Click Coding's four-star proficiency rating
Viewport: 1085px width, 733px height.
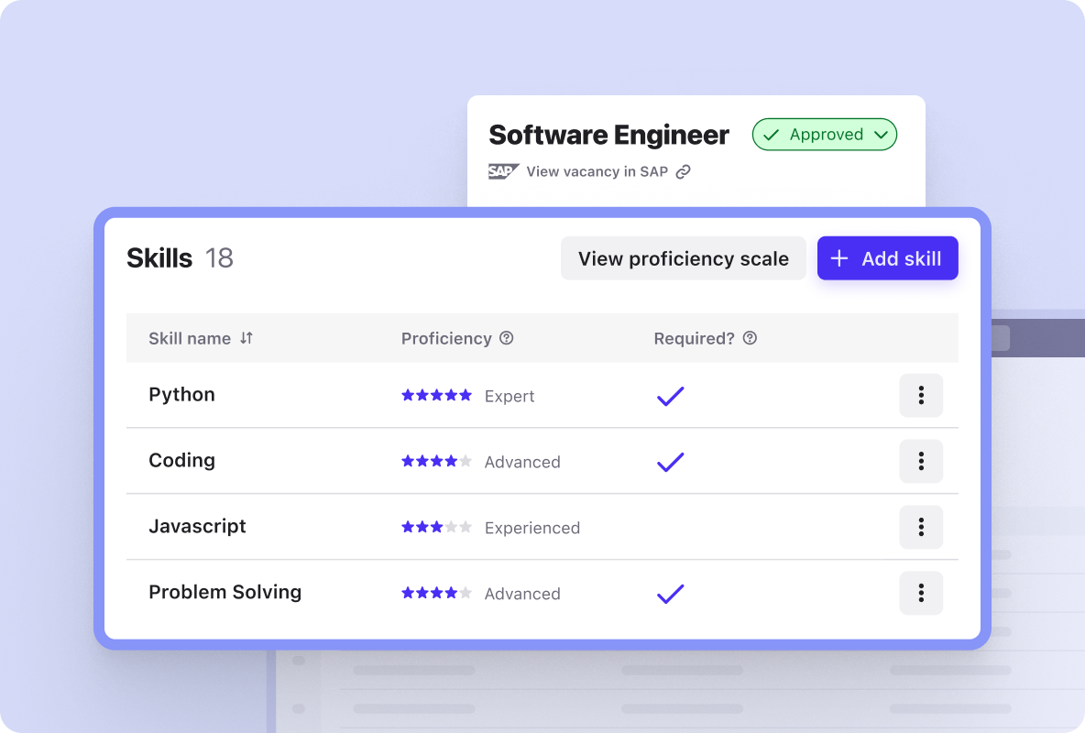tap(436, 461)
